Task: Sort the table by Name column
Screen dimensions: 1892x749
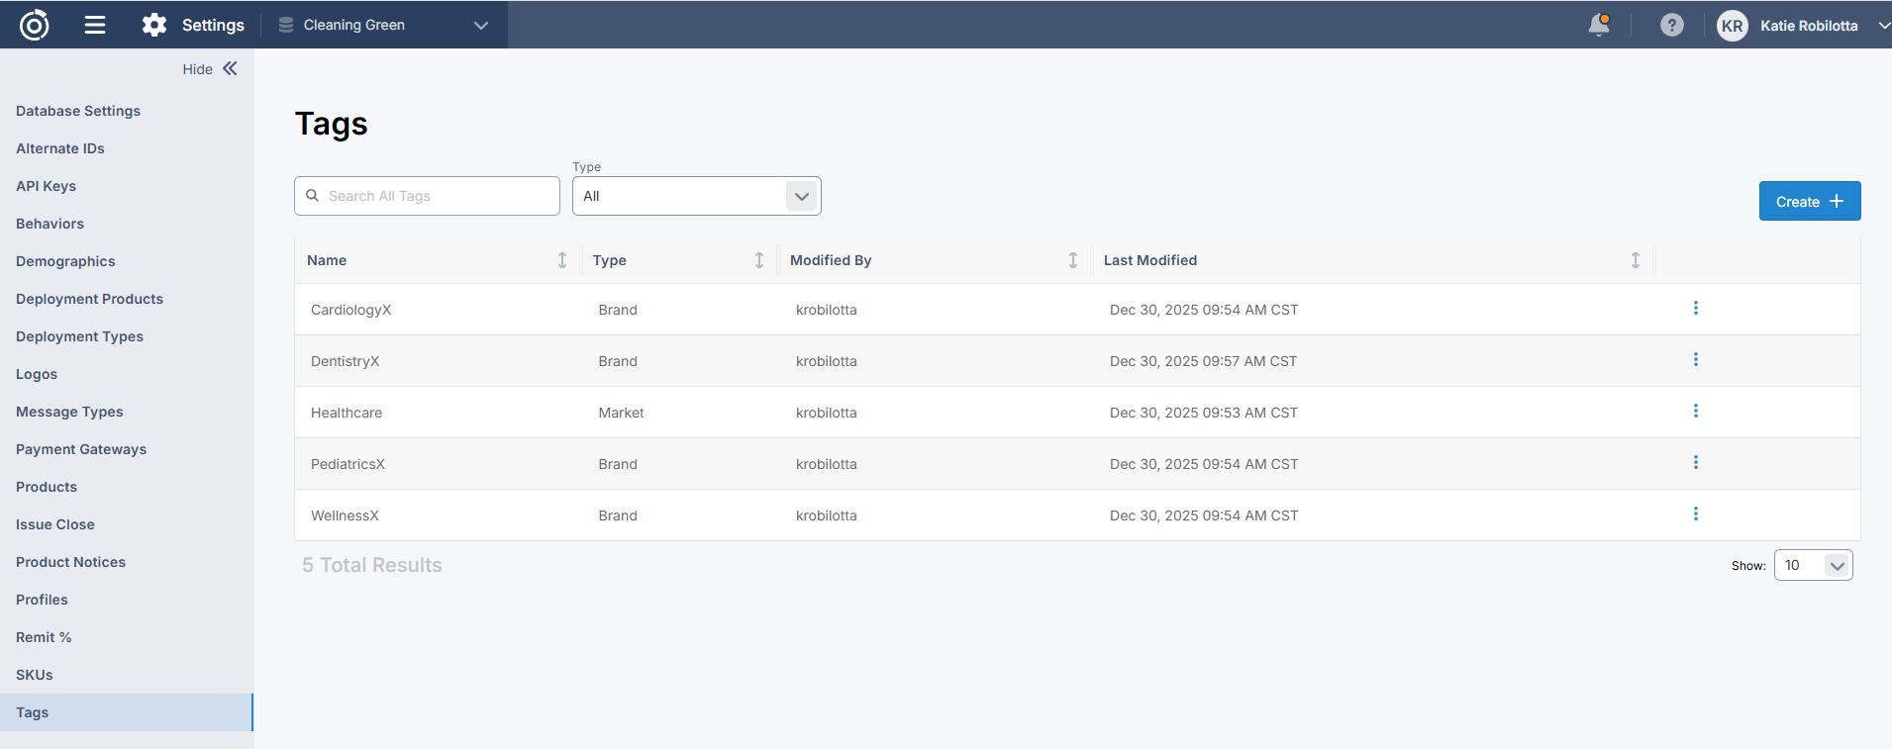Action: (561, 260)
